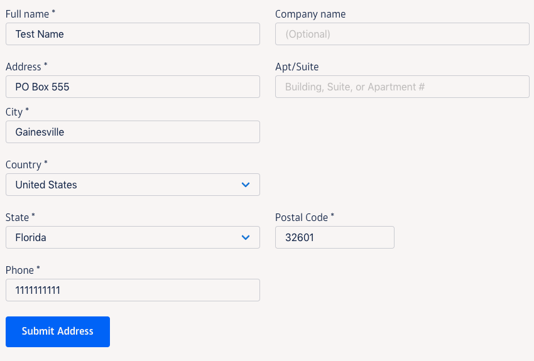Click the Postal Code field with 32601
534x361 pixels.
click(334, 237)
